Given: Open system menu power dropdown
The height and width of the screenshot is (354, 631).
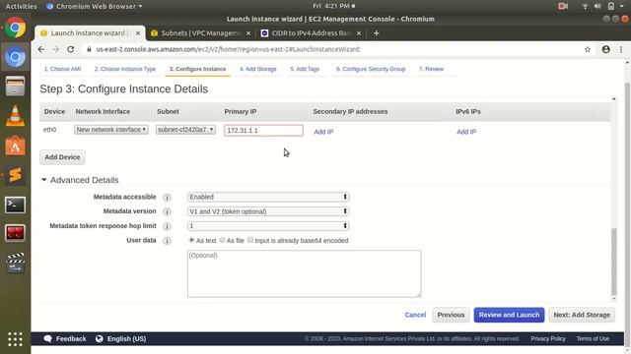Looking at the screenshot, I should (x=622, y=6).
